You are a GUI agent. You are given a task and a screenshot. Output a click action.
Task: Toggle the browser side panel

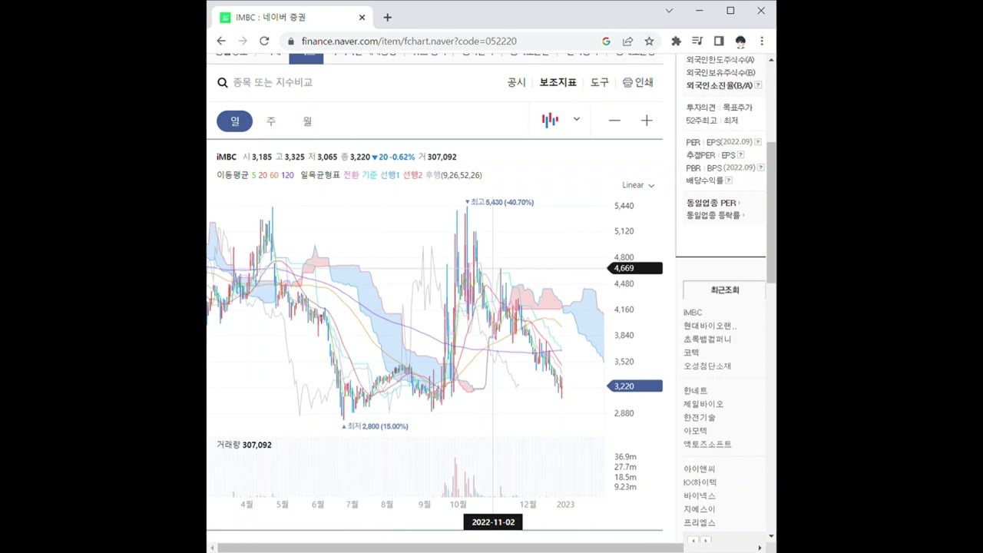[719, 41]
